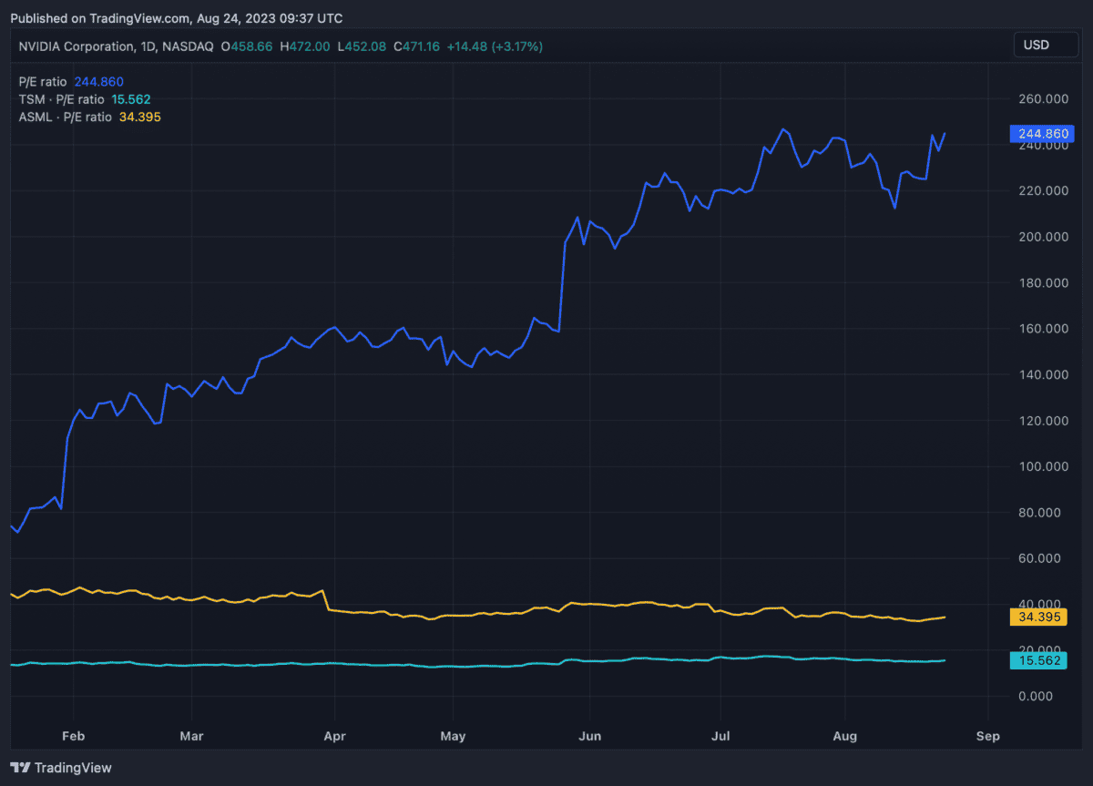Click the blue 244.860 price axis tag
The height and width of the screenshot is (786, 1093).
pyautogui.click(x=1042, y=134)
